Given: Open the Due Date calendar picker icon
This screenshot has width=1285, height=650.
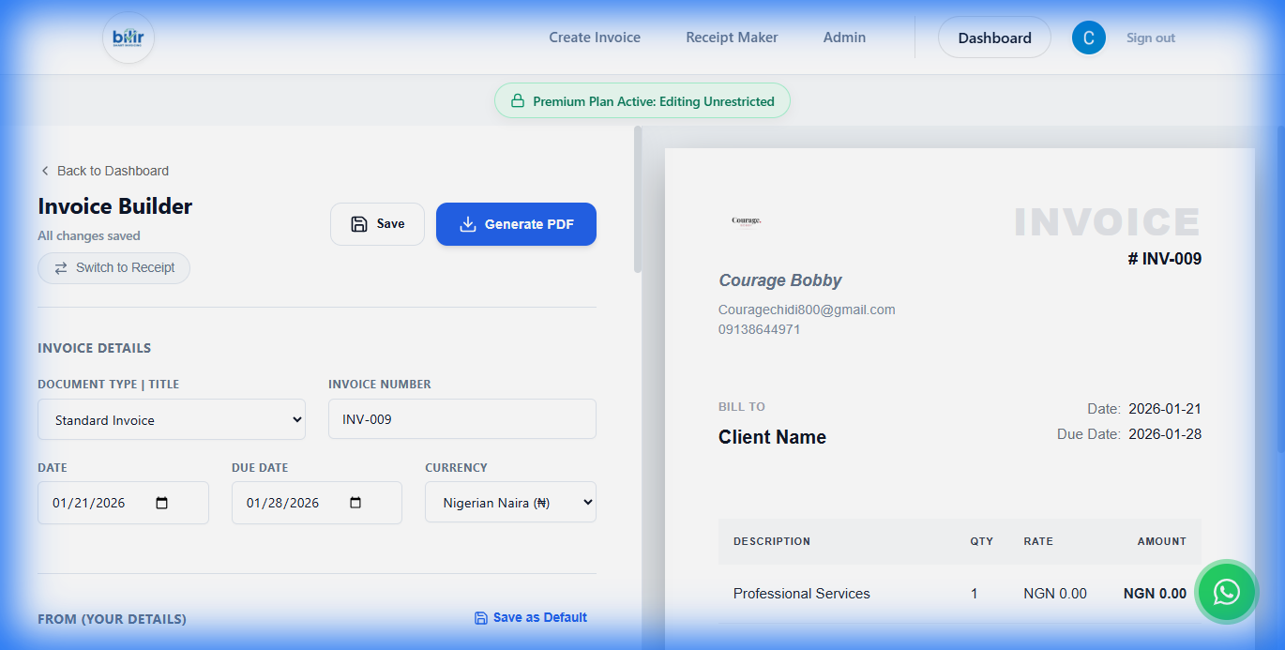Looking at the screenshot, I should pos(355,503).
